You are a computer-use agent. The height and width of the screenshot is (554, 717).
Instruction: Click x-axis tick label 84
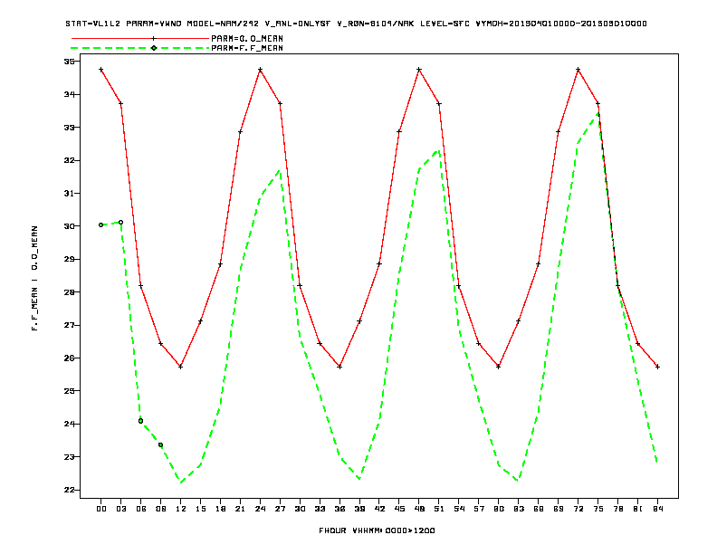657,509
